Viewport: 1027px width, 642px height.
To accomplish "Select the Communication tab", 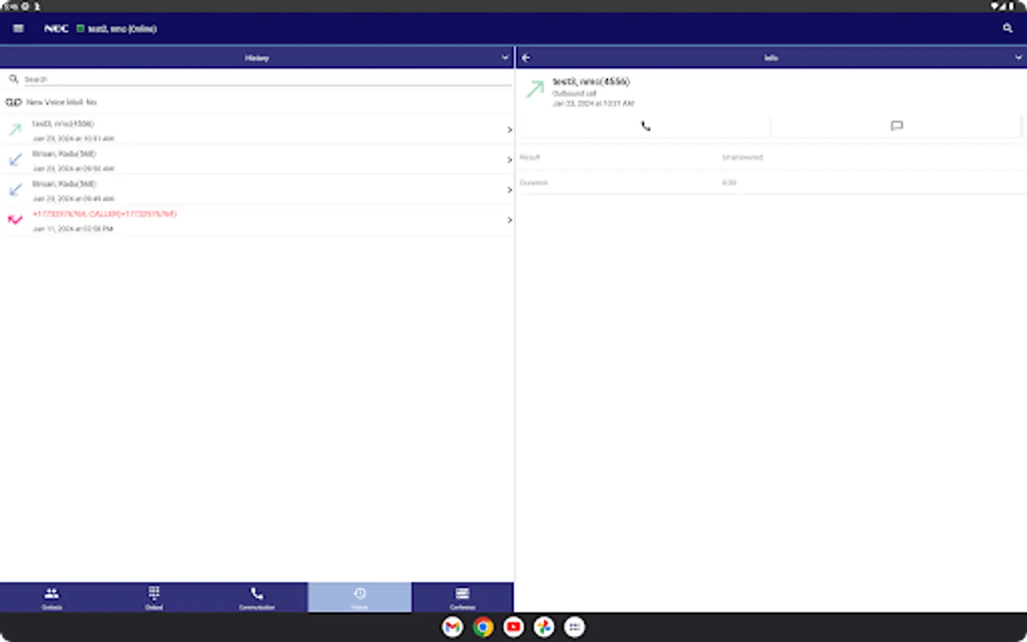I will (x=256, y=597).
